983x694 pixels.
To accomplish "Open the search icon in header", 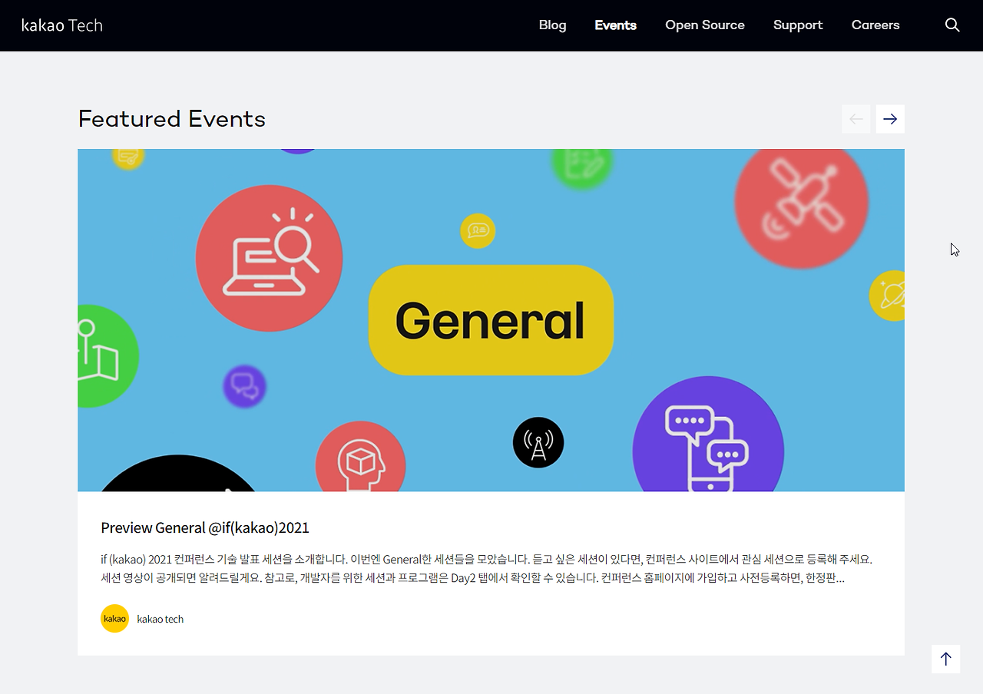I will (x=952, y=25).
